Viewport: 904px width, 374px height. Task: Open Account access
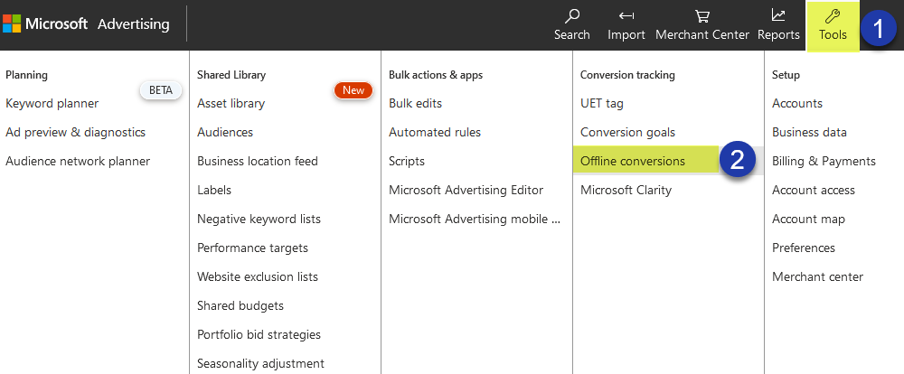coord(814,191)
